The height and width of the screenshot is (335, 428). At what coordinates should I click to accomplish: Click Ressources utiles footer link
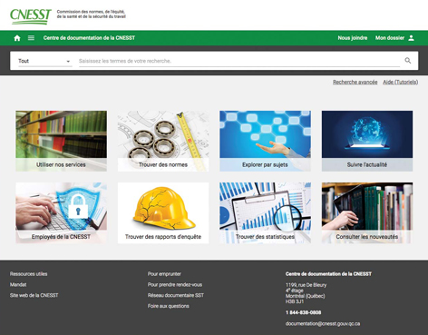28,274
